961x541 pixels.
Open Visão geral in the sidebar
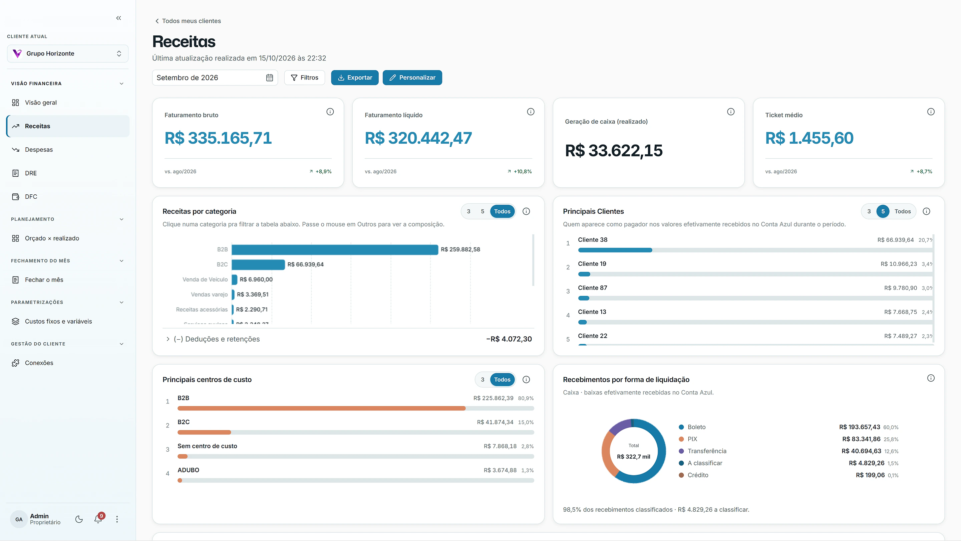pyautogui.click(x=68, y=103)
